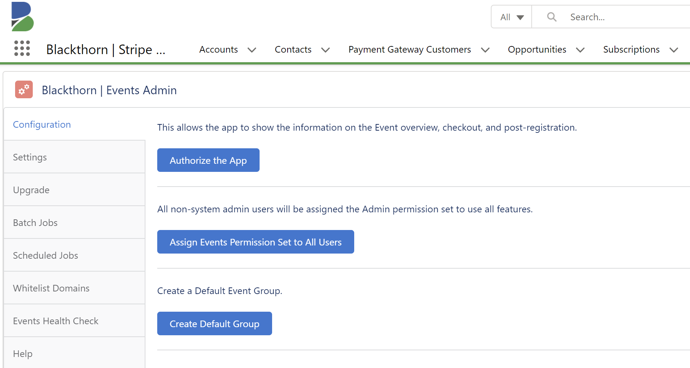Image resolution: width=690 pixels, height=368 pixels.
Task: Expand Payment Gateway Customers chevron
Action: pos(485,50)
